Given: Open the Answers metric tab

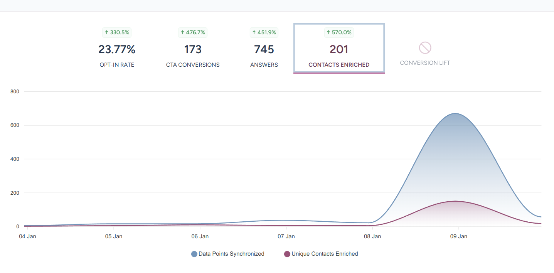Looking at the screenshot, I should click(264, 50).
